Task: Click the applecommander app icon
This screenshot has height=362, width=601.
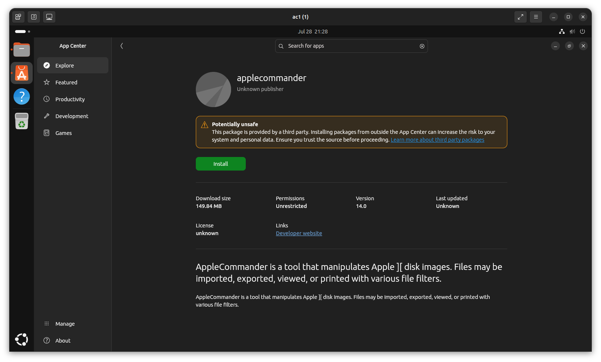Action: pos(213,89)
